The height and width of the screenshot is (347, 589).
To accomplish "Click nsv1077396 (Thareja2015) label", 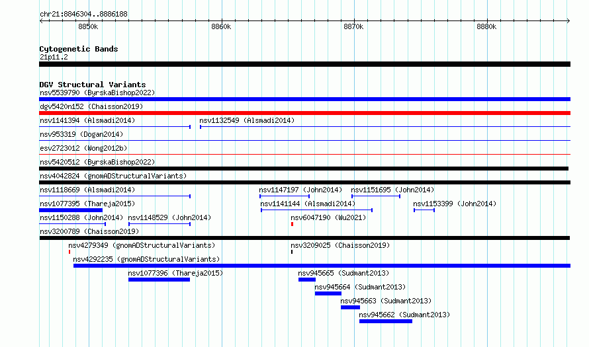I will click(175, 273).
